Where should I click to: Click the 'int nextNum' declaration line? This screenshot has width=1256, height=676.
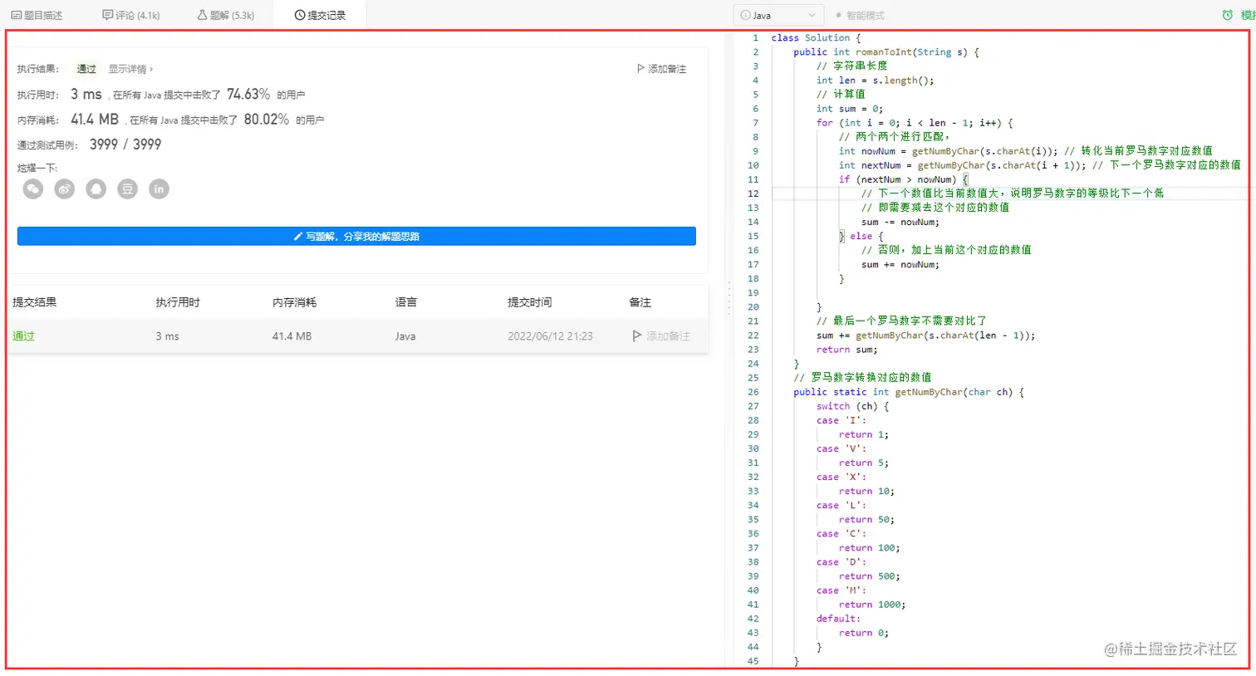pyautogui.click(x=1040, y=165)
